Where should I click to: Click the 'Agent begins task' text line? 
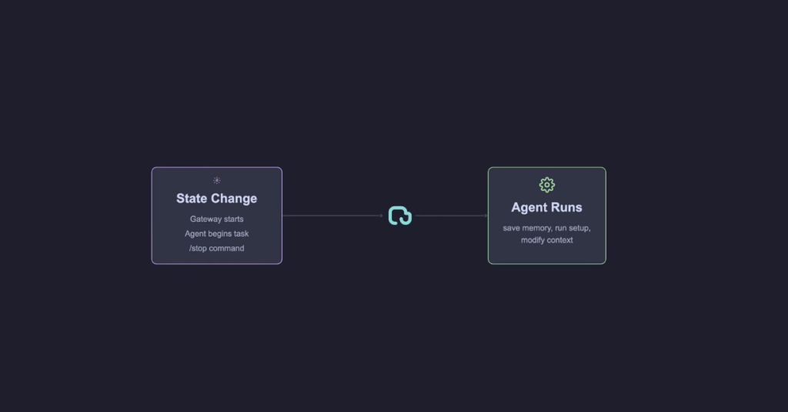click(x=216, y=233)
